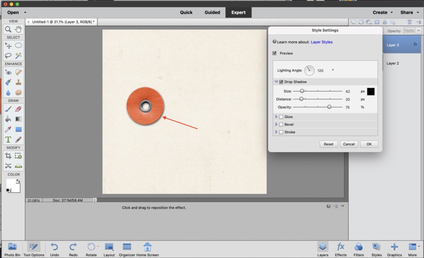Select the Eyedropper color picker tool
Screen dimensions: 424x258
(8, 129)
